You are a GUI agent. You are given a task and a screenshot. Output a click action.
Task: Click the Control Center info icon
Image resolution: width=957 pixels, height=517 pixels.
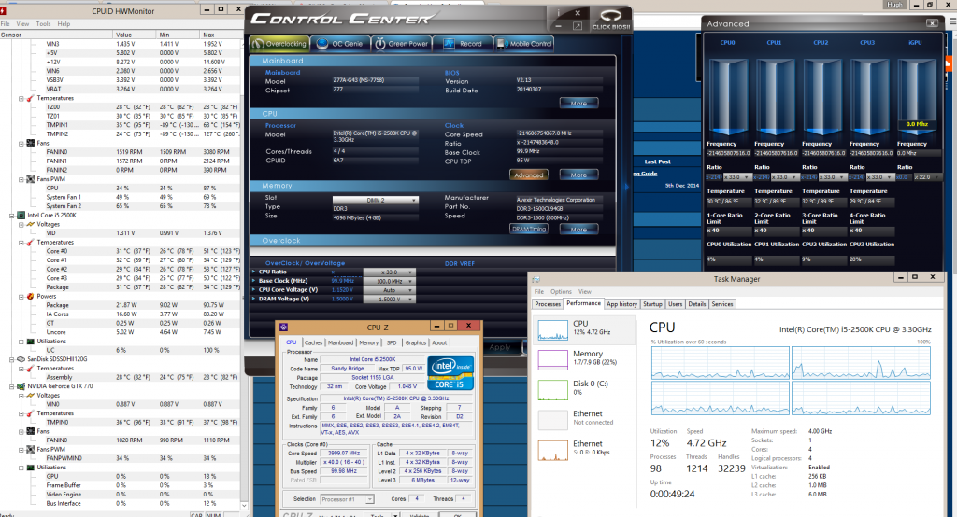point(559,13)
